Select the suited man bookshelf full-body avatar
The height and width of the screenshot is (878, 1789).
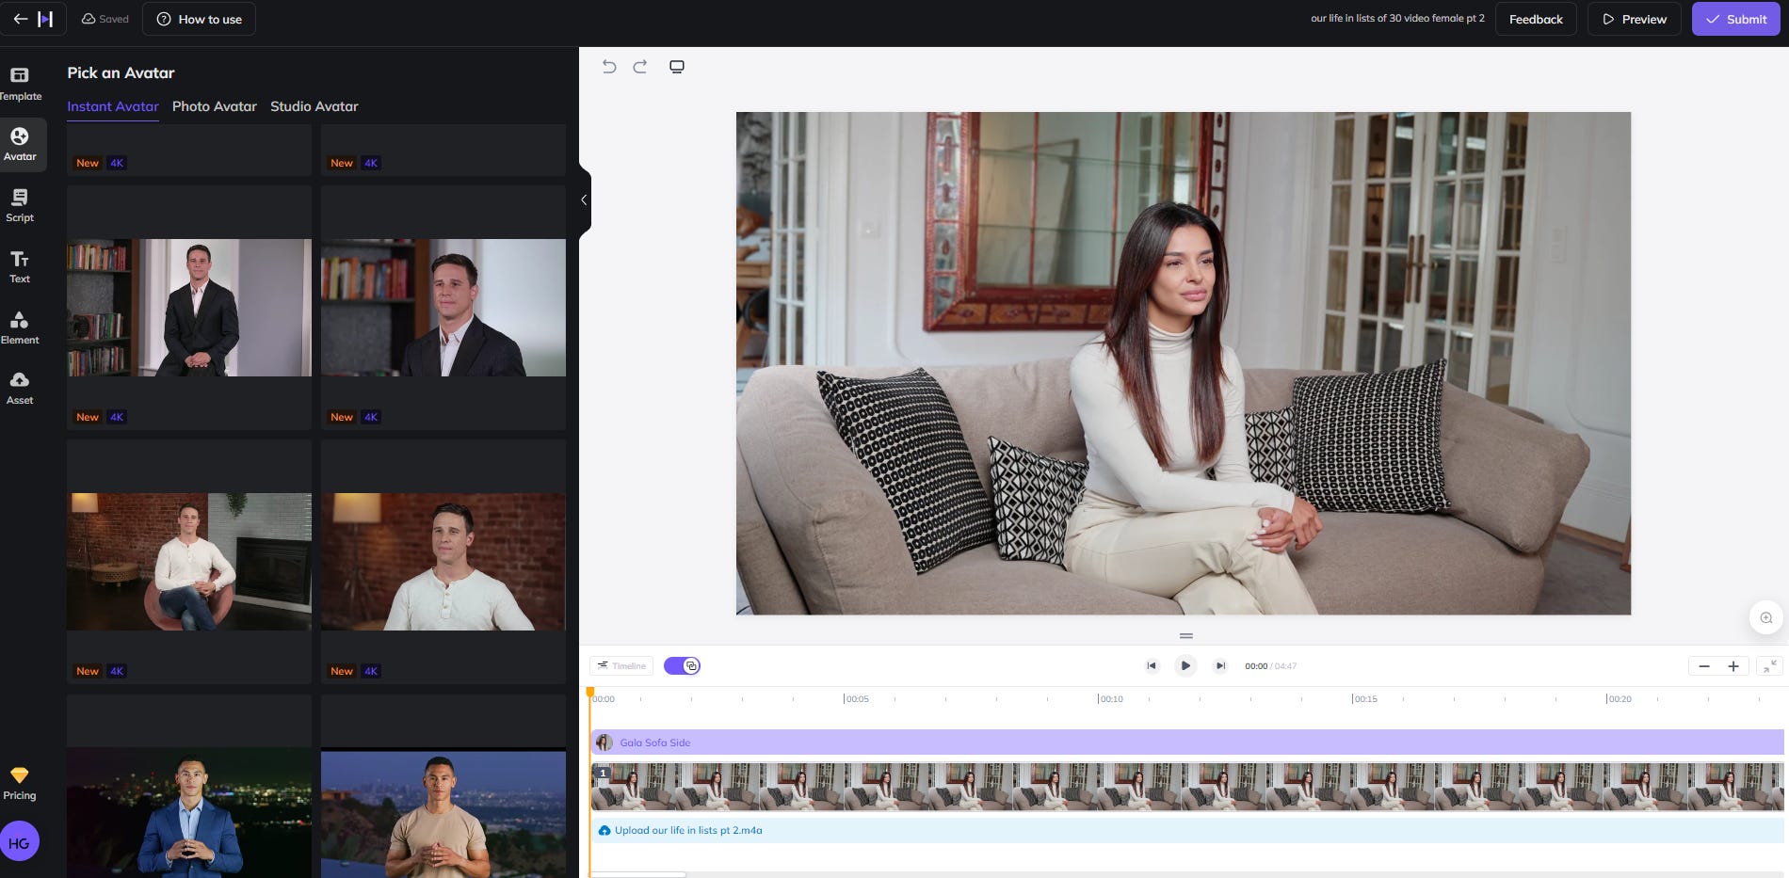coord(189,308)
